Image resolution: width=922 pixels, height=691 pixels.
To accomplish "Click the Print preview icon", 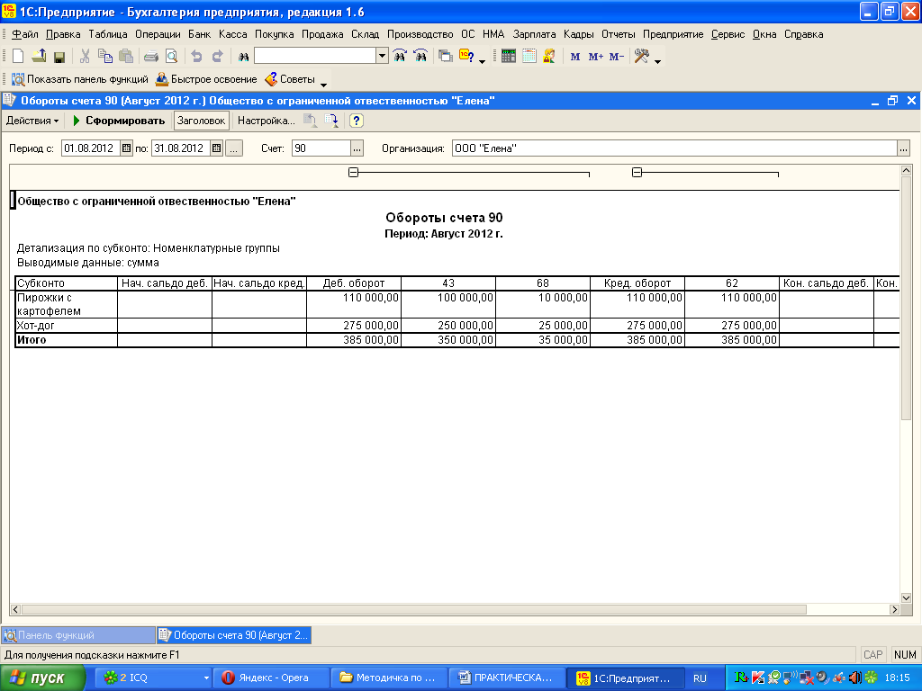I will pyautogui.click(x=171, y=57).
